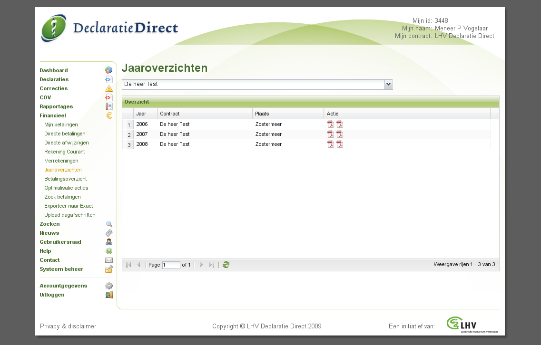The image size is (541, 345).
Task: Open the De heer Test dropdown arrow
Action: (388, 85)
